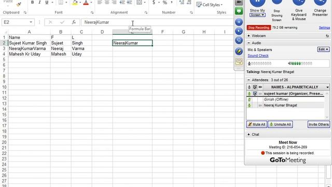Increase the cell indent

pos(129,2)
